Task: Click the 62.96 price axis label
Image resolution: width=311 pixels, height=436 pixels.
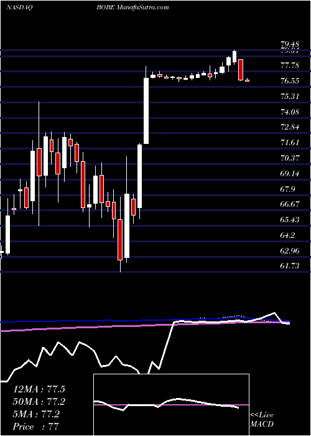Action: point(290,251)
